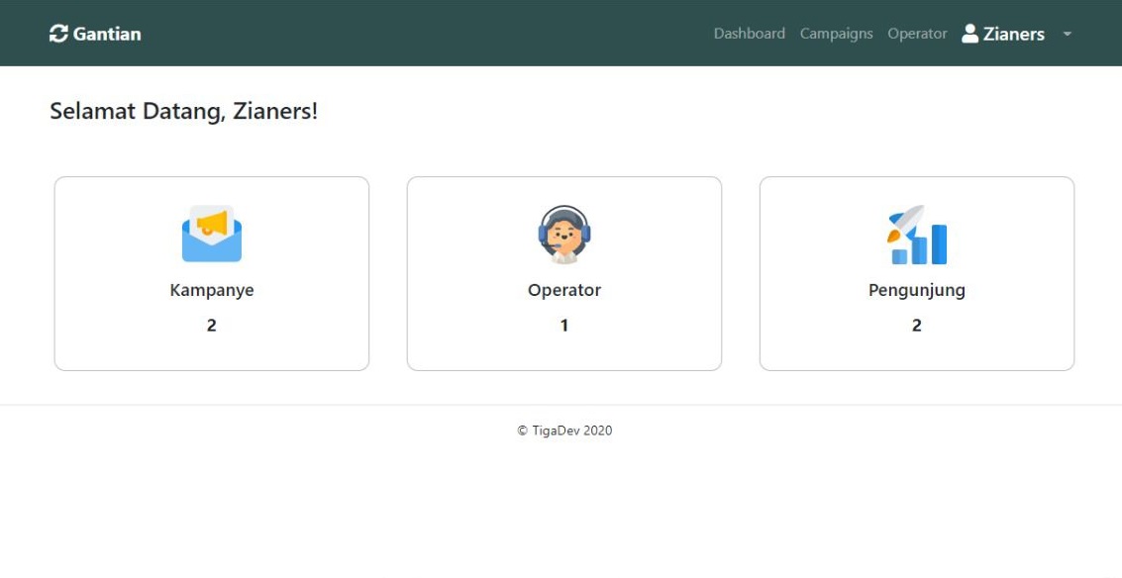Go to Campaigns in the navbar
The image size is (1122, 578).
tap(836, 34)
